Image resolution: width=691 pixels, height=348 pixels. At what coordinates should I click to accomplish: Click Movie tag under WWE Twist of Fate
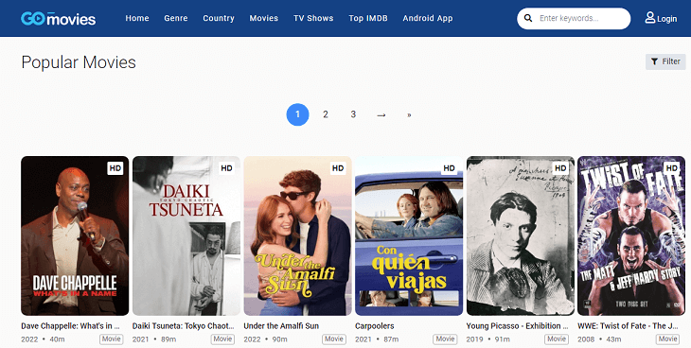click(667, 339)
